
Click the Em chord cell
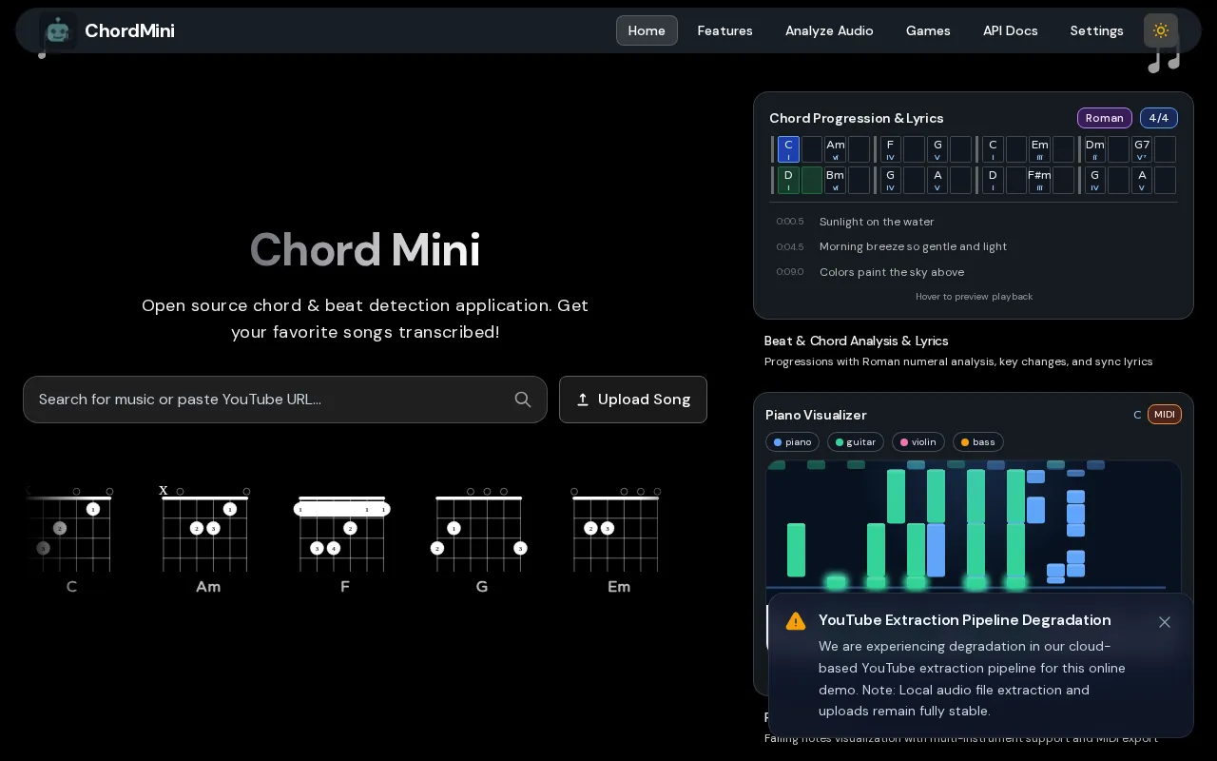(x=1039, y=149)
